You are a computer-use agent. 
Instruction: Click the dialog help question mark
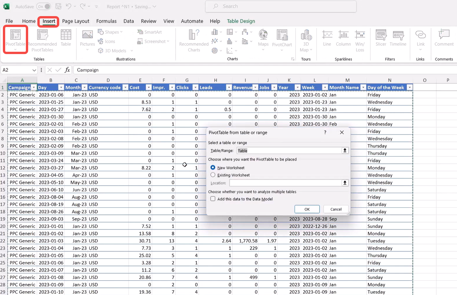click(325, 132)
